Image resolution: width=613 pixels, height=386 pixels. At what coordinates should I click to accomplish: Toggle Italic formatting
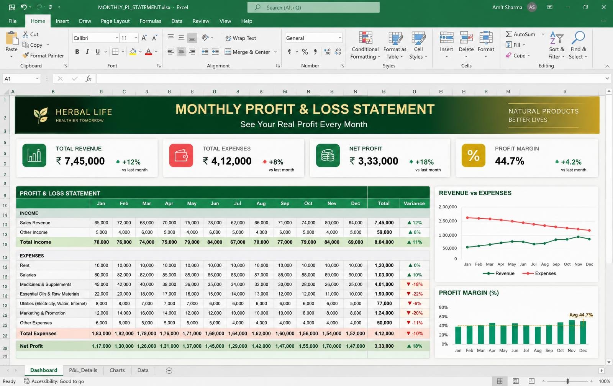coord(87,52)
